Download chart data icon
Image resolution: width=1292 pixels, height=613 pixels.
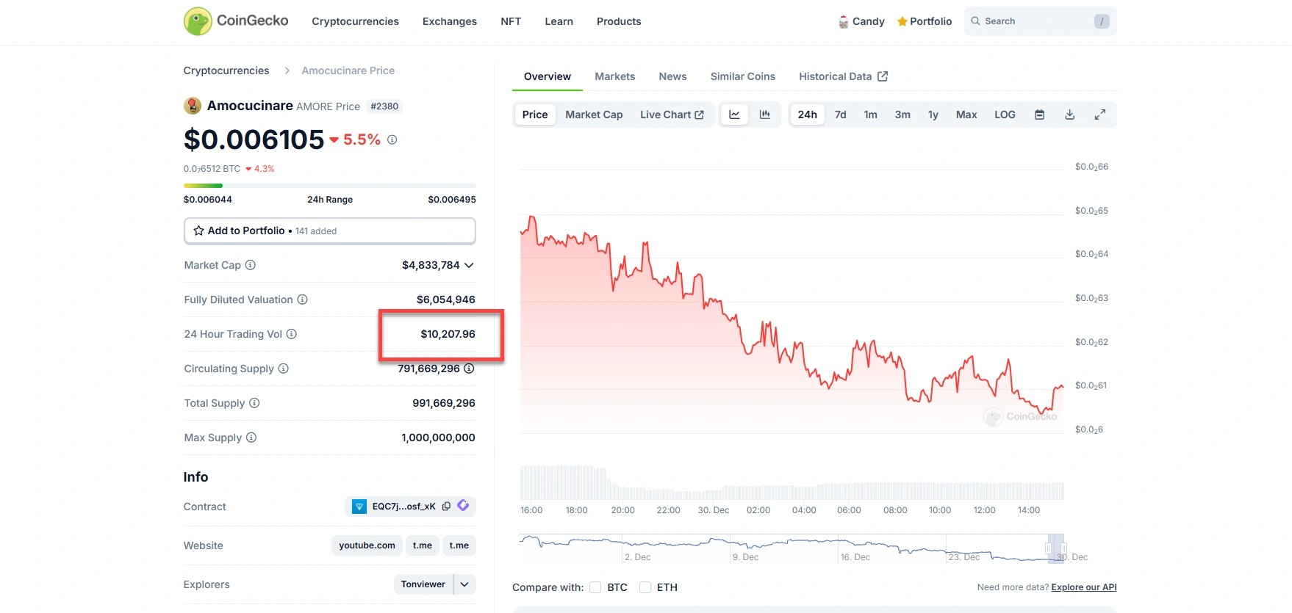tap(1070, 115)
